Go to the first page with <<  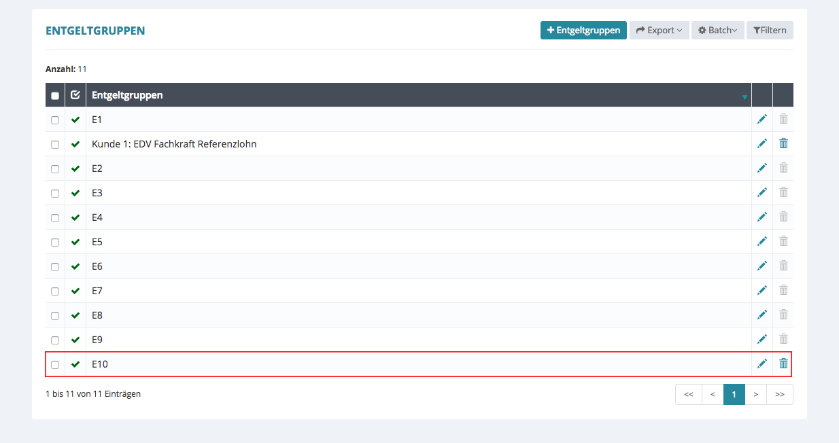[688, 394]
